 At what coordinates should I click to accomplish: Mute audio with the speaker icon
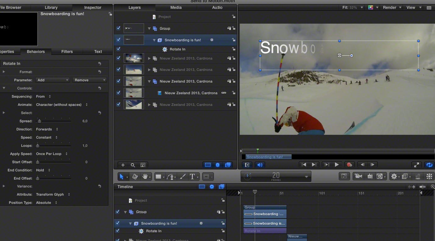pyautogui.click(x=260, y=165)
